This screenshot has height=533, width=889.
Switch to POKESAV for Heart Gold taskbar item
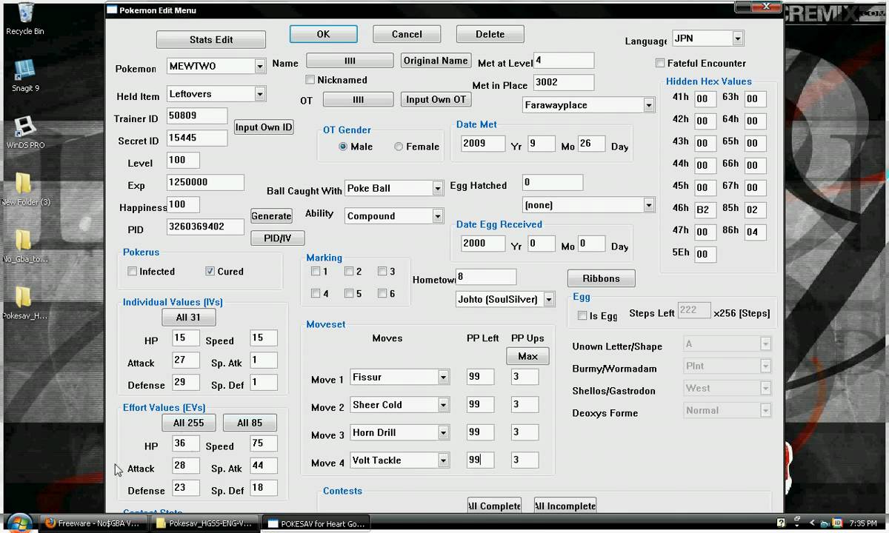316,523
